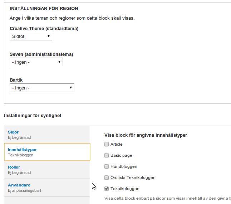Open the Creative Theme region dropdown
Screen dimensions: 231x204
point(31,36)
